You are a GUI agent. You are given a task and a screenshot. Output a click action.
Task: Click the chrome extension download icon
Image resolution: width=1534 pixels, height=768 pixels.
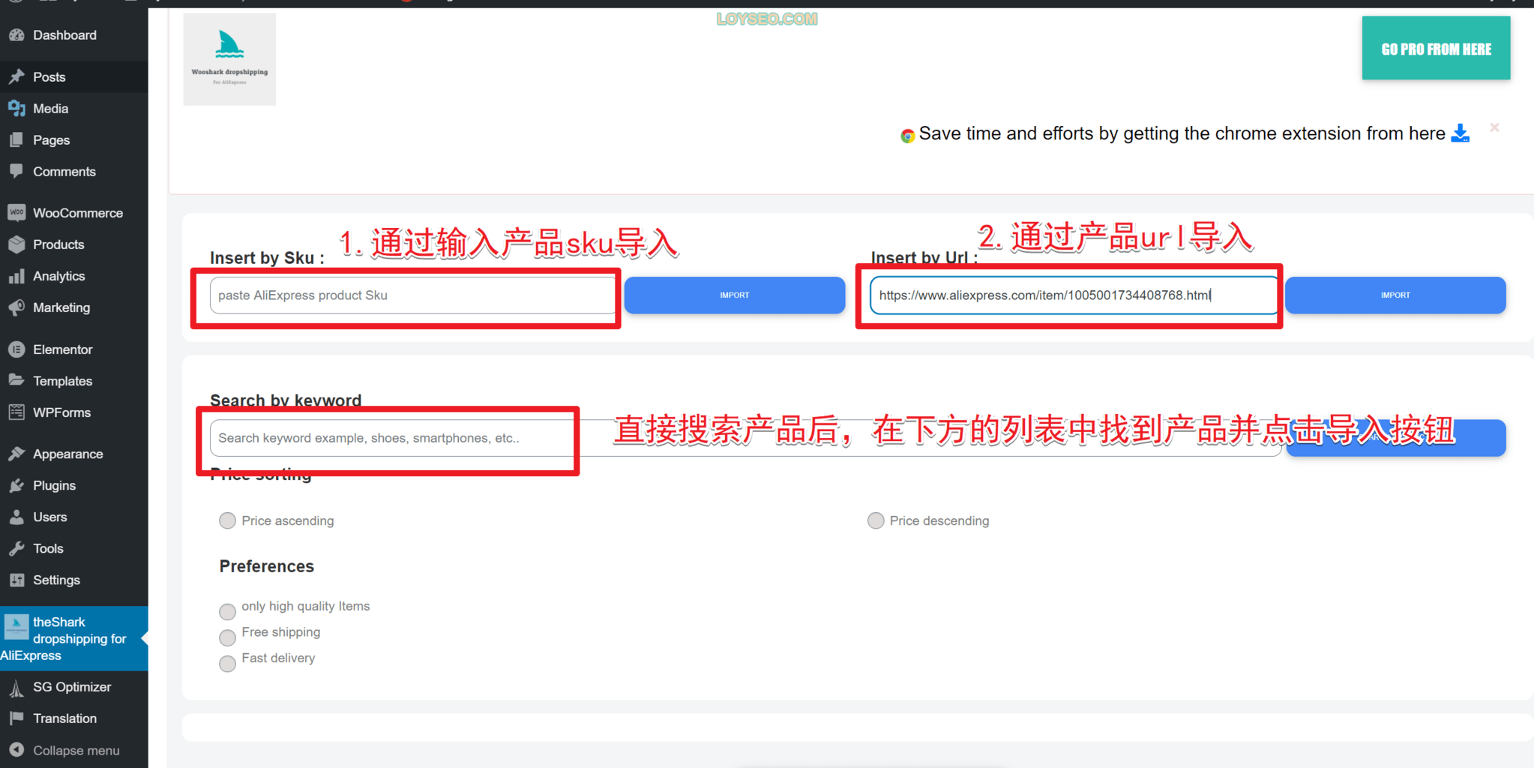point(1460,133)
